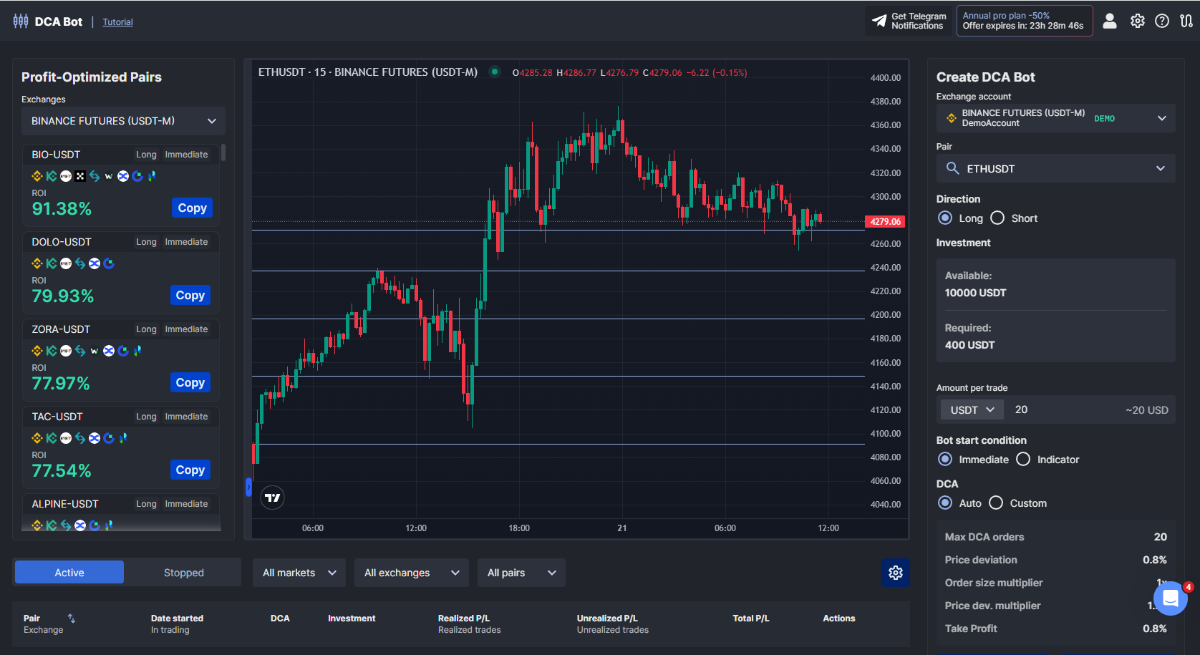This screenshot has width=1200, height=655.
Task: Click the KuCoin icon in BIO-USDT card
Action: [x=52, y=176]
